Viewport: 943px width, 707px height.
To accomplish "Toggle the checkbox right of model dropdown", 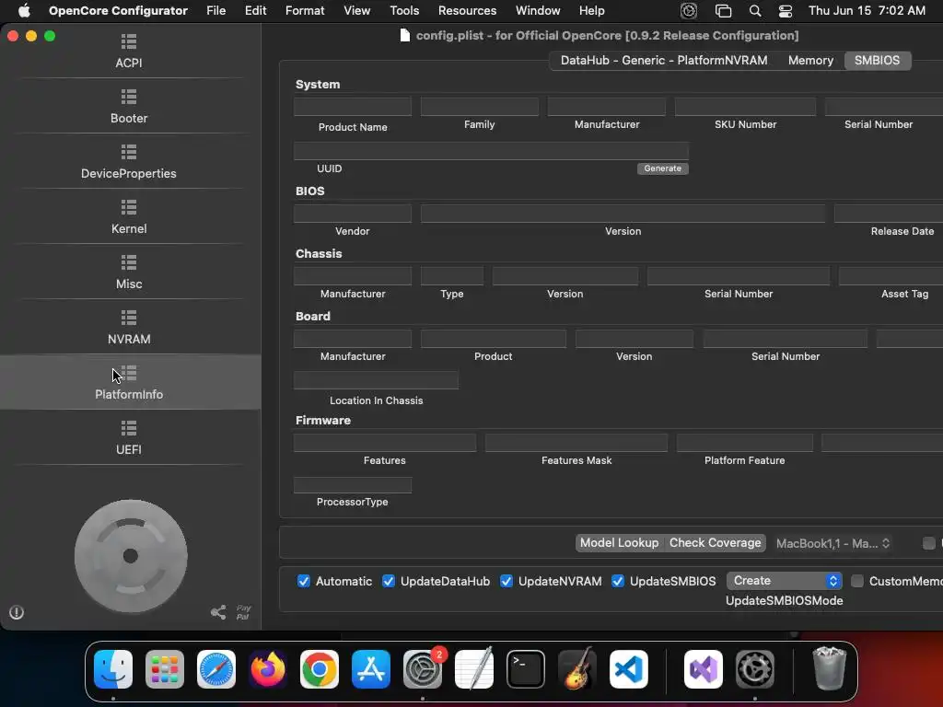I will tap(929, 543).
